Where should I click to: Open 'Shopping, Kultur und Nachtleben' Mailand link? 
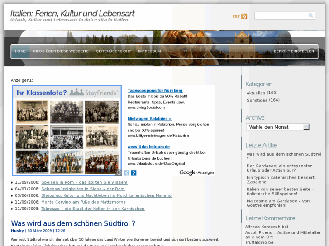pos(106,195)
